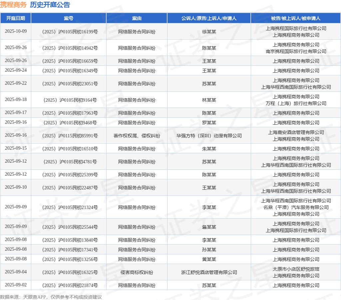
Task: Click the date 2025-09-02
Action: coord(16,285)
